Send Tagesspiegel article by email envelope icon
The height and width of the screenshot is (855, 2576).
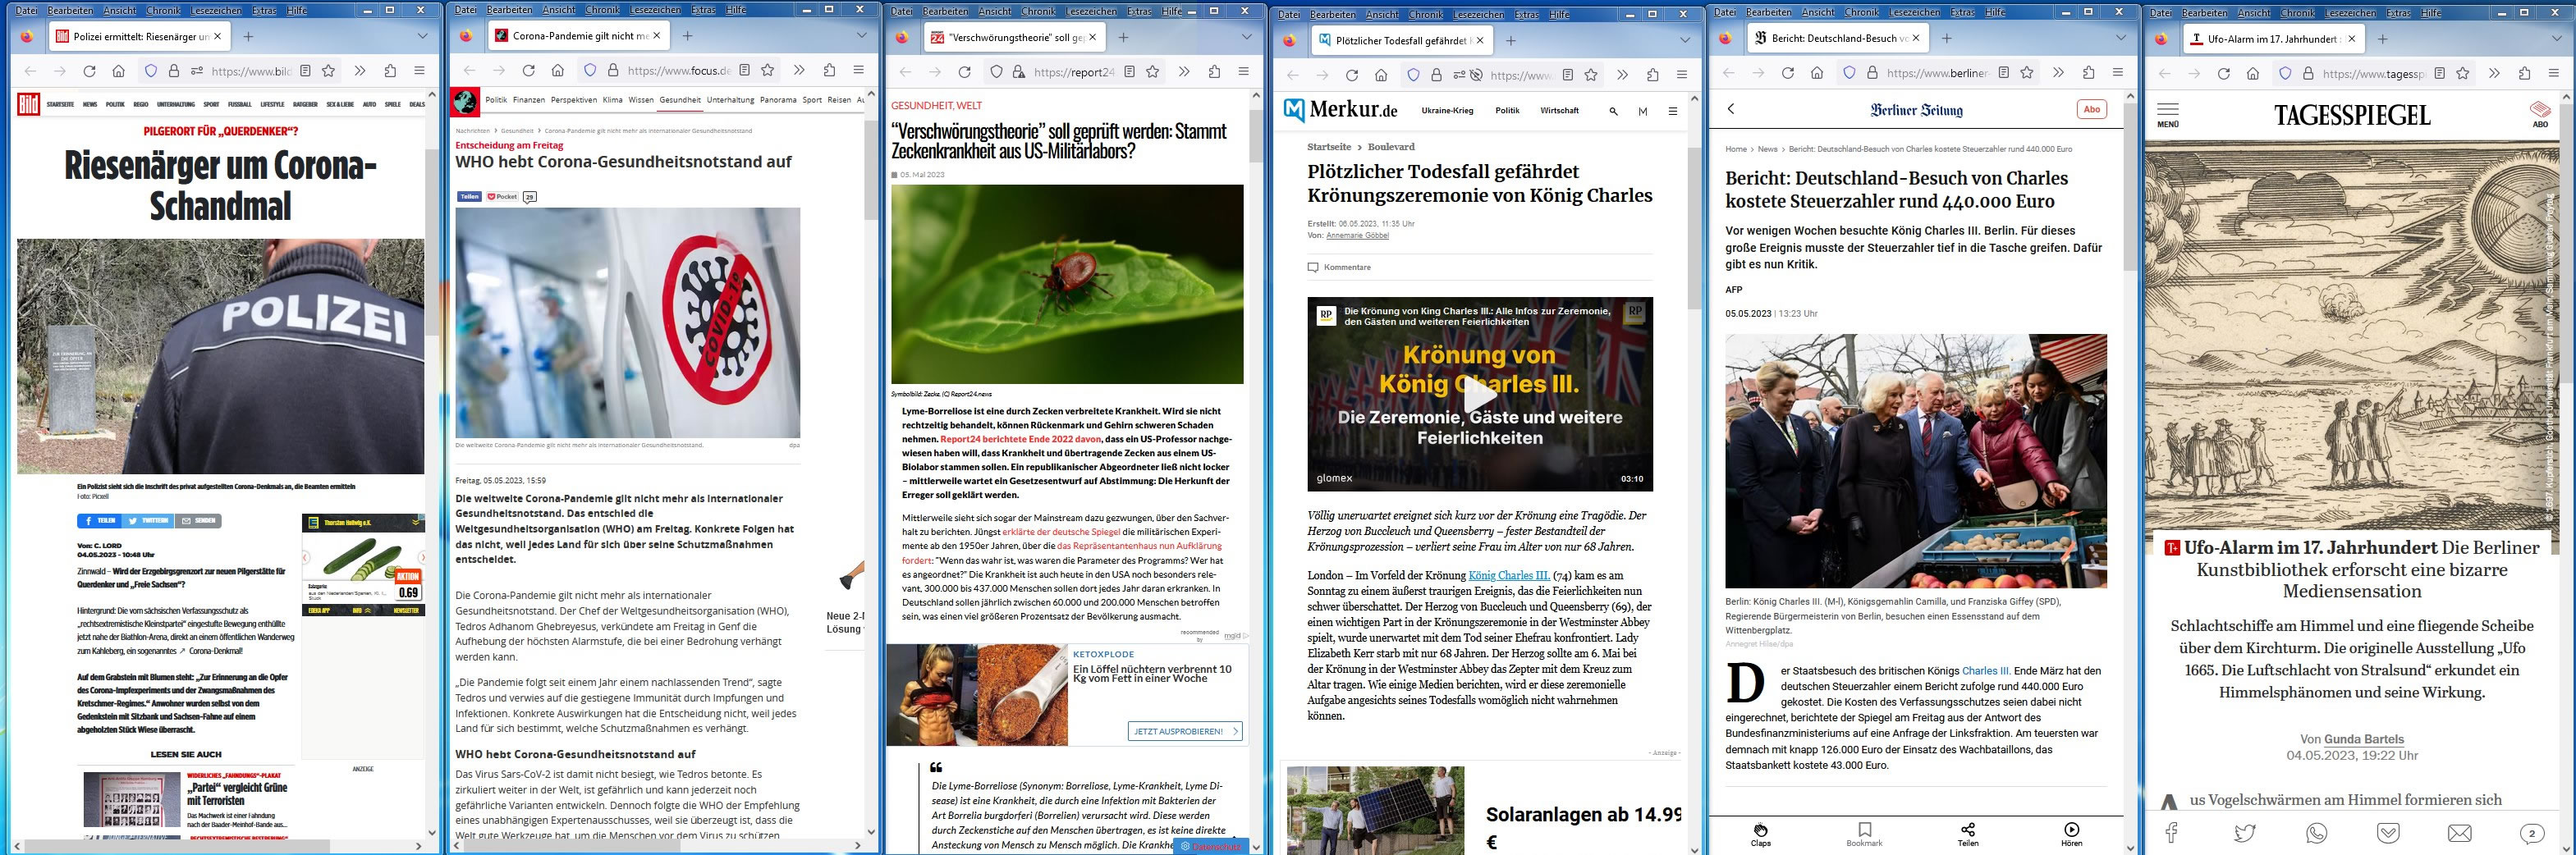2460,833
